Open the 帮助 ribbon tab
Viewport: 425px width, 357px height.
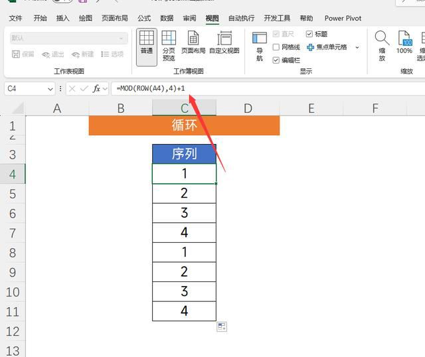306,18
